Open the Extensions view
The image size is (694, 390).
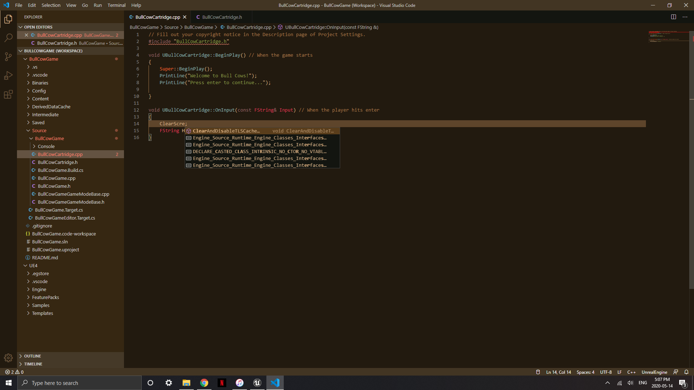point(8,94)
